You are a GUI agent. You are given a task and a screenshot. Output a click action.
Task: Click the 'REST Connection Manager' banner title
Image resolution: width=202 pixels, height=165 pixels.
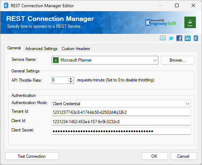pyautogui.click(x=50, y=19)
